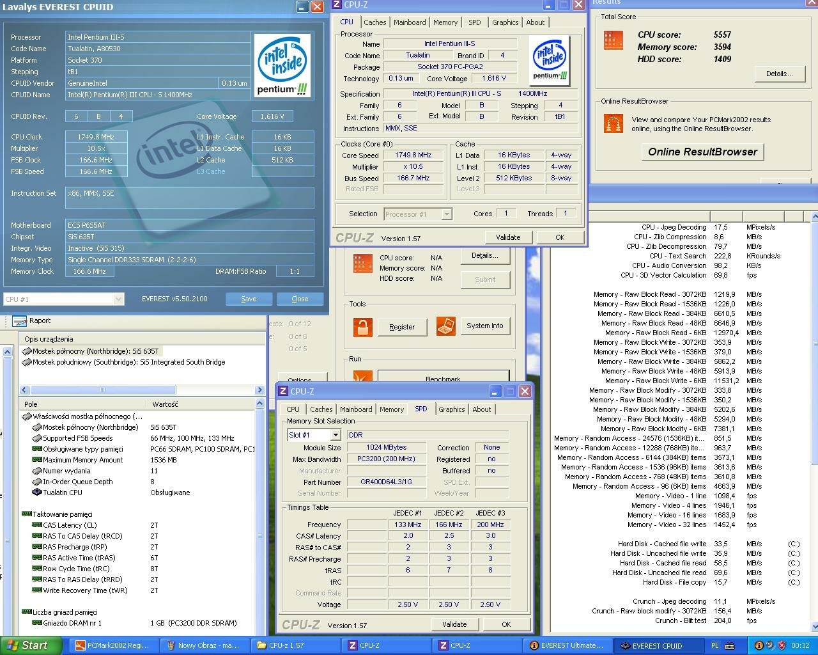The height and width of the screenshot is (655, 818).
Task: Click Close in EVEREST CPUID
Action: [x=300, y=299]
